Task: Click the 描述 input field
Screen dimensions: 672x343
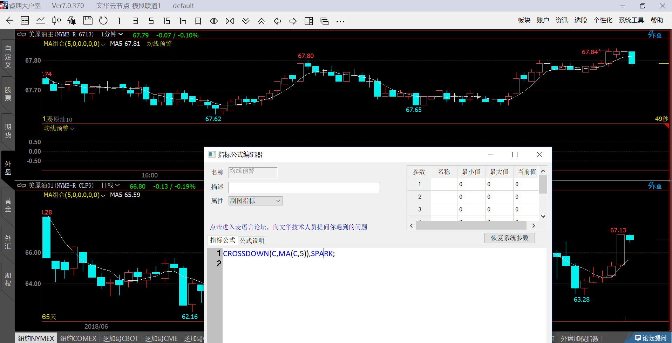Action: pyautogui.click(x=304, y=188)
